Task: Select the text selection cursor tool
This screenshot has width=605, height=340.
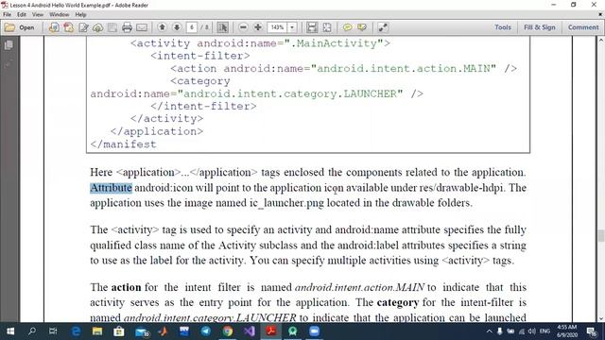Action: [x=223, y=27]
